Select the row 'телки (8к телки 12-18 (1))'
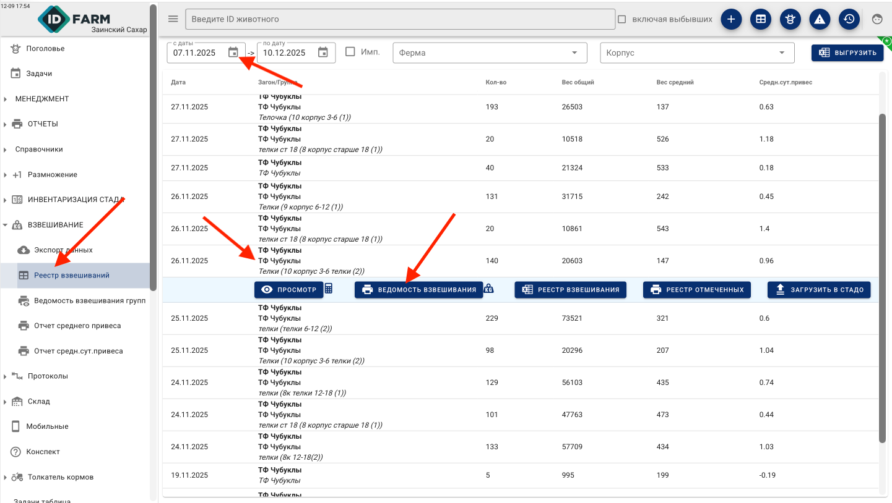Viewport: 892px width, 503px height. pos(521,383)
